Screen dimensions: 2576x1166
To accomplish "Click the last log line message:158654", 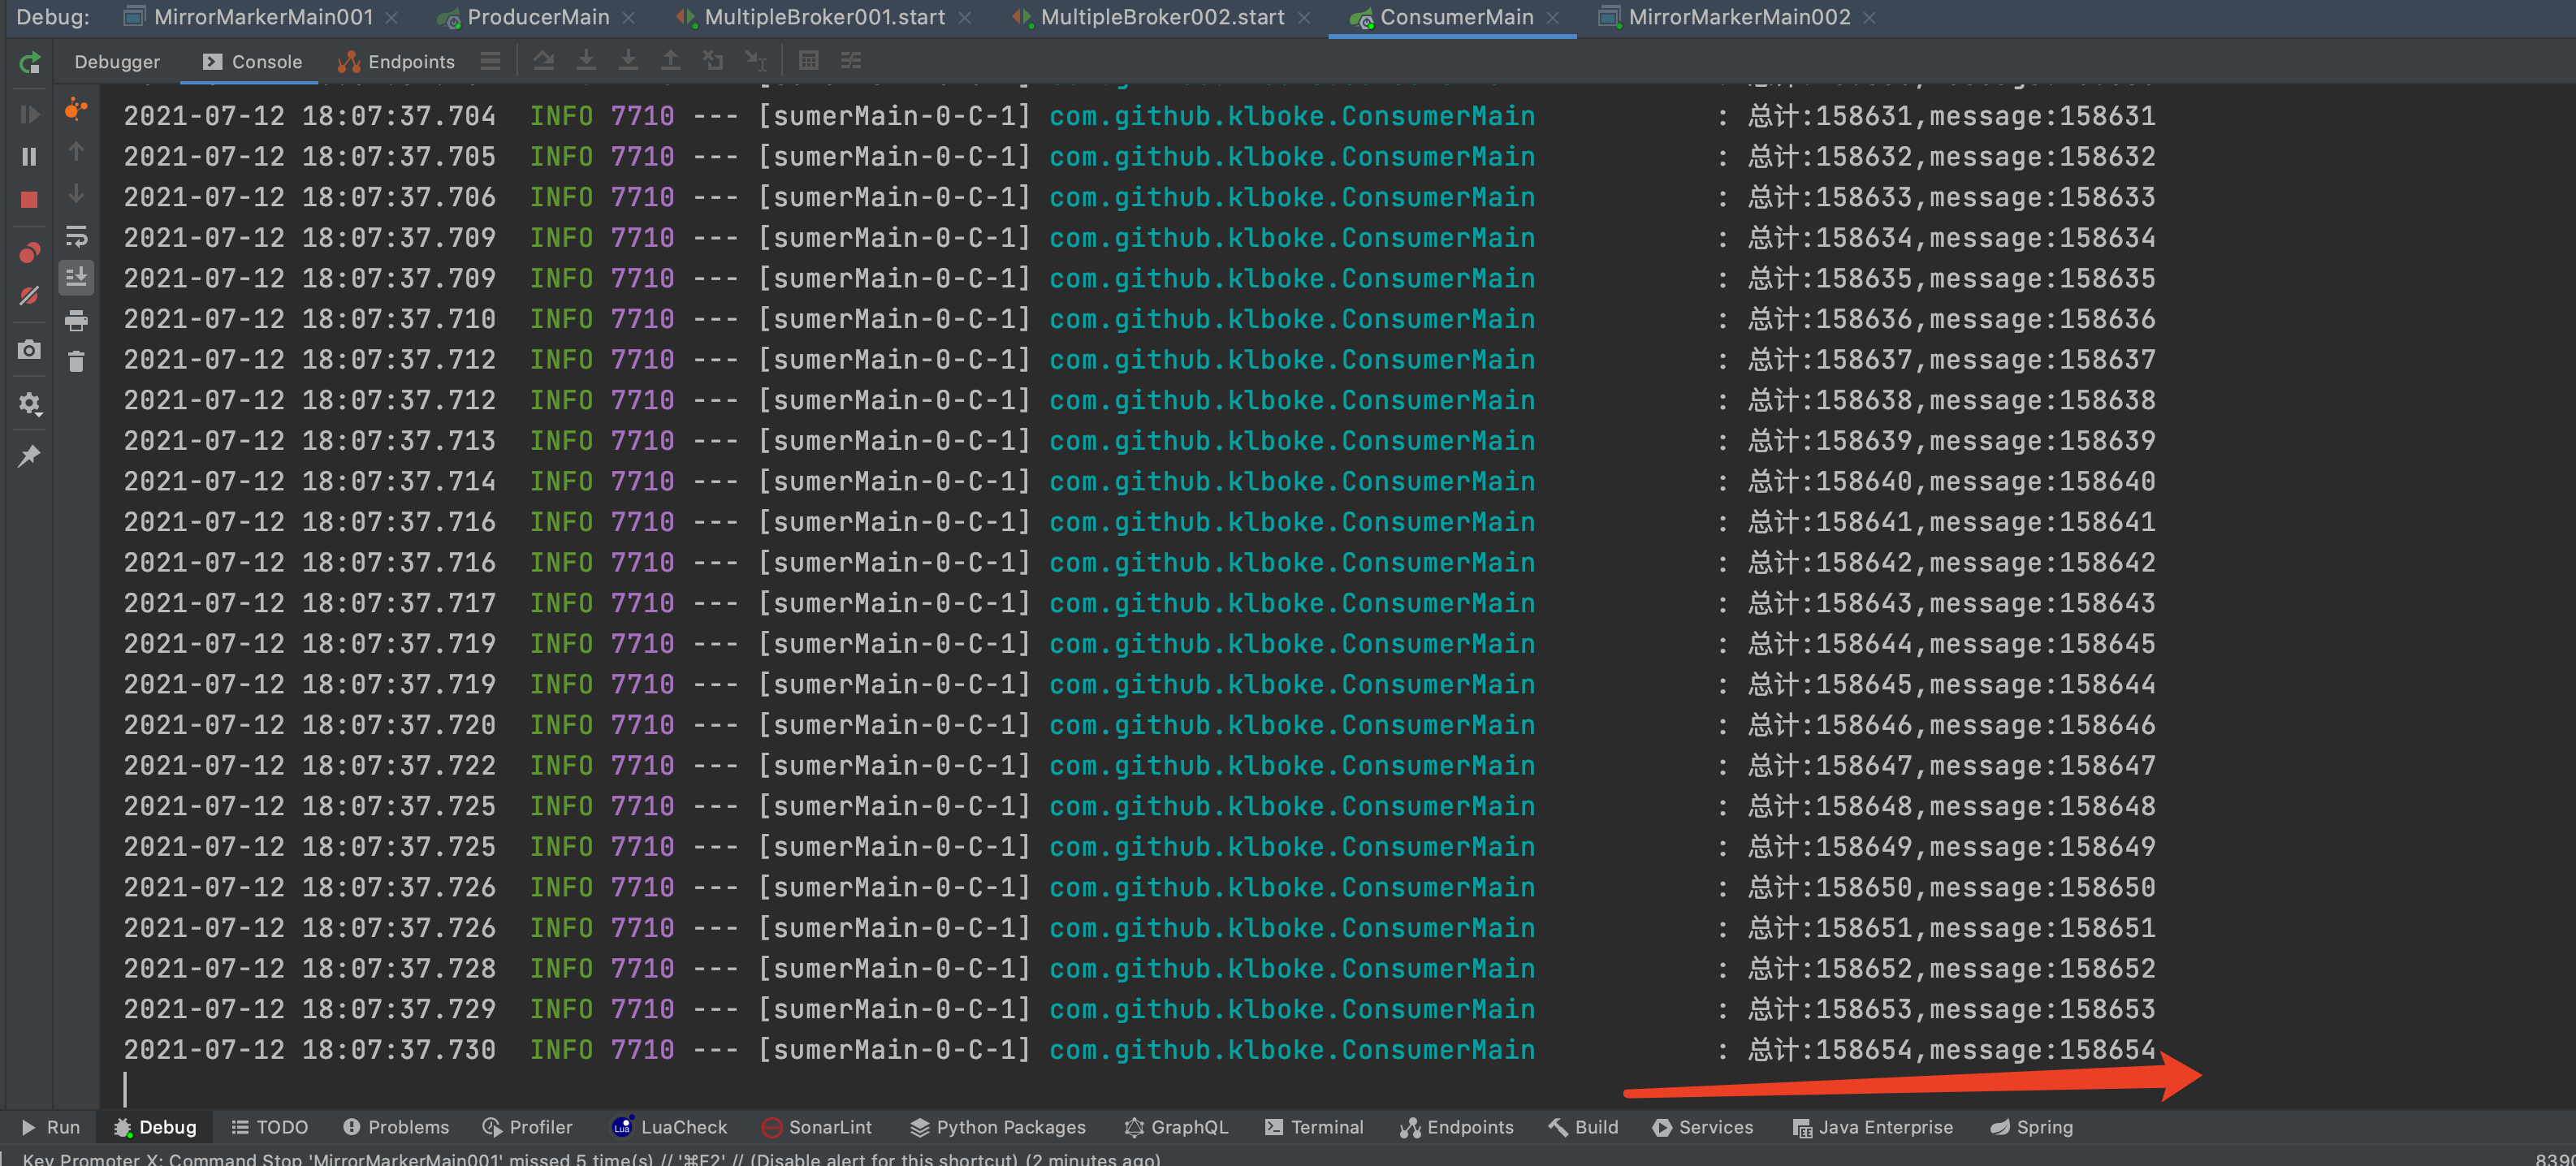I will 2041,1050.
